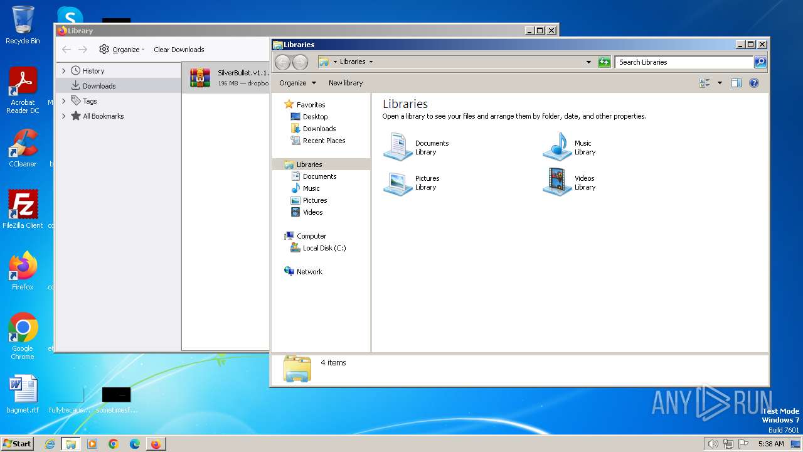Click the New library button
The height and width of the screenshot is (452, 803).
coord(346,83)
